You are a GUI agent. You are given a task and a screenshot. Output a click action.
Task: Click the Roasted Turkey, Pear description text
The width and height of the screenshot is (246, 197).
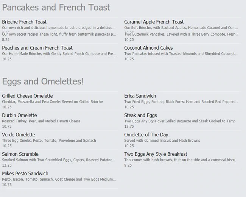point(41,121)
